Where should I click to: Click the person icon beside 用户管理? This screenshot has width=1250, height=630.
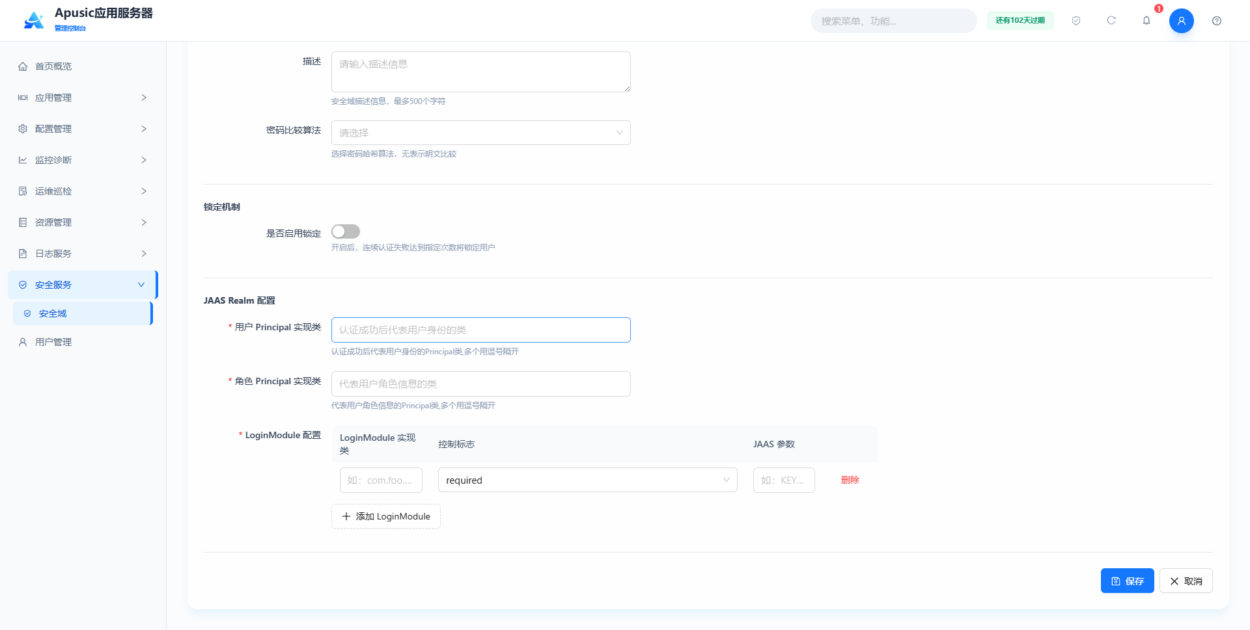click(x=23, y=342)
